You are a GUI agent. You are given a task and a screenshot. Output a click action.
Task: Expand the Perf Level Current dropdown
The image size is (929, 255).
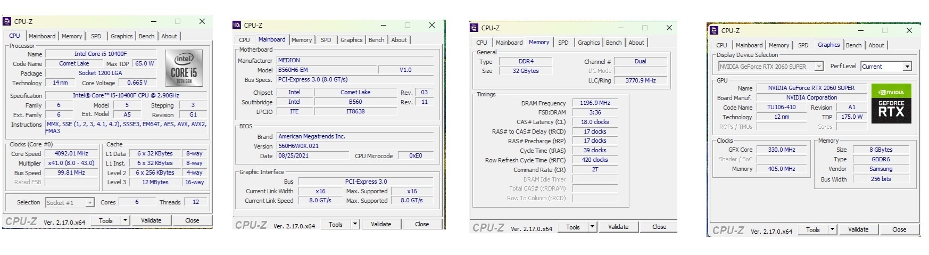click(907, 67)
